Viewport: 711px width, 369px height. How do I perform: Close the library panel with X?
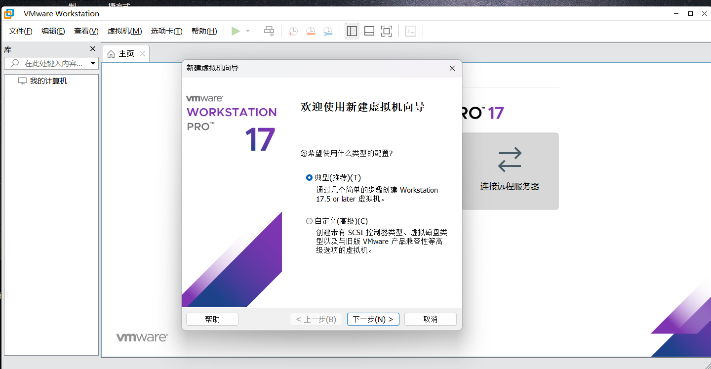coord(92,49)
